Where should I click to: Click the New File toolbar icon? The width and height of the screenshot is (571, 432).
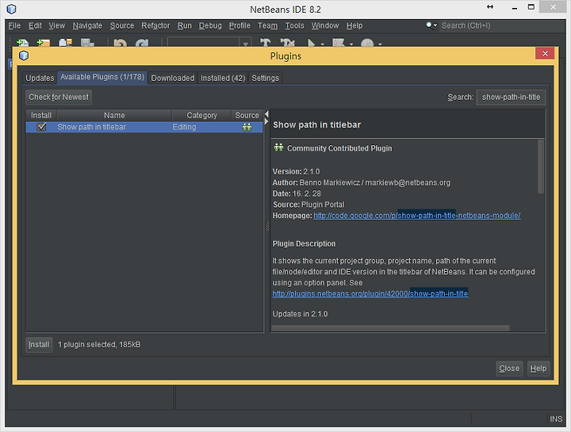pos(22,43)
